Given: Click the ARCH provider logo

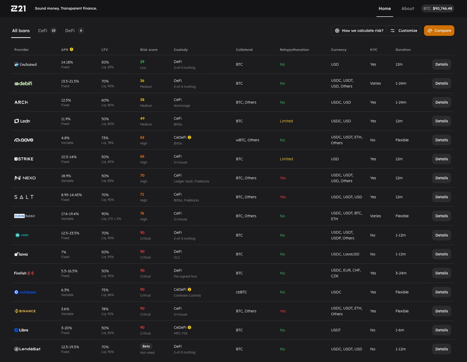Looking at the screenshot, I should pyautogui.click(x=21, y=102).
